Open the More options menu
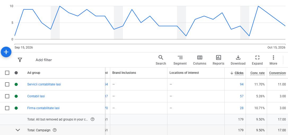Viewport: 288px width, 135px height. point(273,60)
